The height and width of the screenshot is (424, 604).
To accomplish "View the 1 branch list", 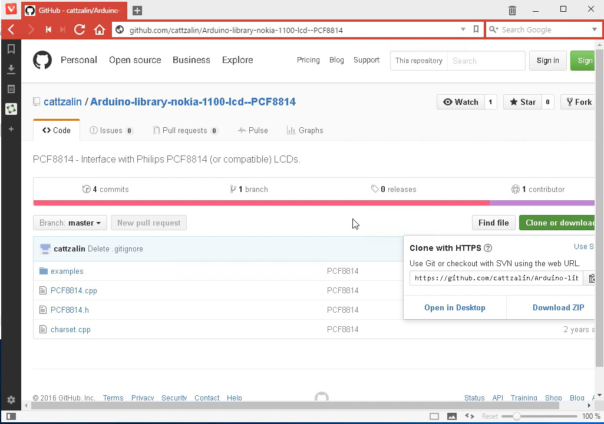I will coord(249,189).
